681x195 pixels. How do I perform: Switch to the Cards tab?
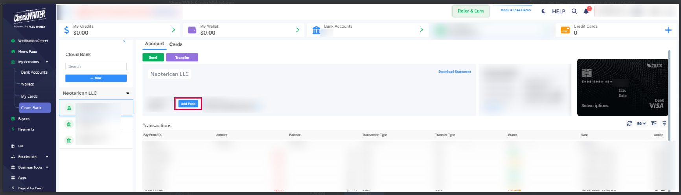[x=176, y=44]
